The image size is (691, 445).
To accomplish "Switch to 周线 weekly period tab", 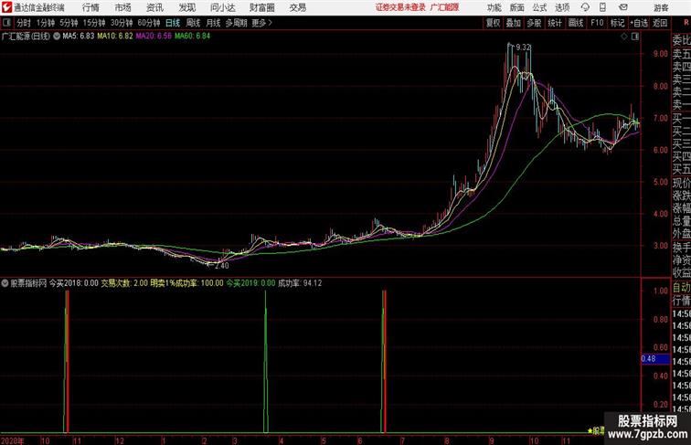I will 193,23.
